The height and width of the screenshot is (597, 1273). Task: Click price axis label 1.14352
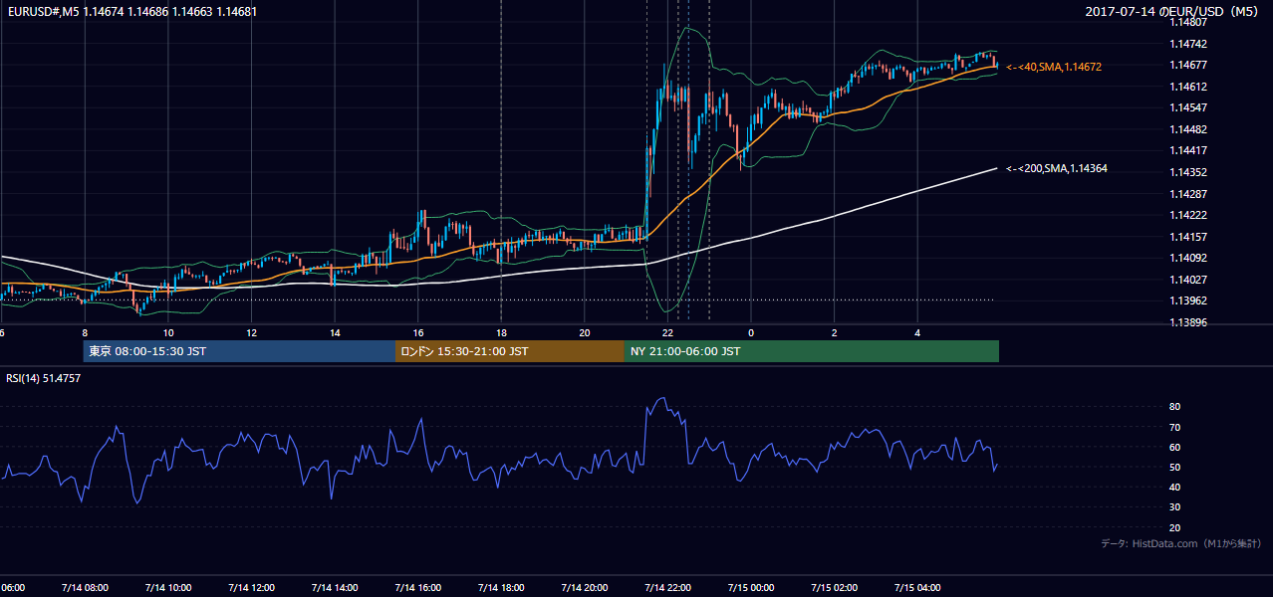[x=1187, y=172]
